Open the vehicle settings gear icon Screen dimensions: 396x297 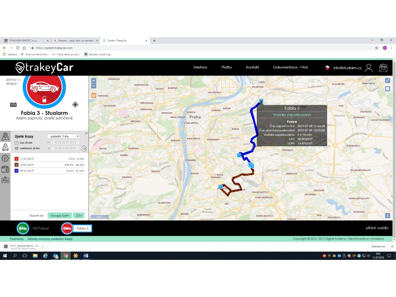coord(5,158)
